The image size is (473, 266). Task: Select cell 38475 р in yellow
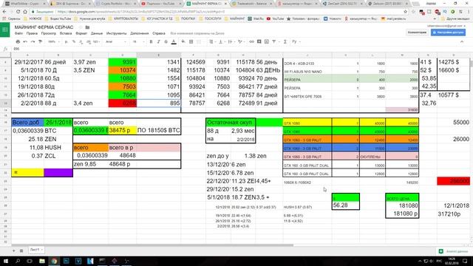(x=123, y=131)
